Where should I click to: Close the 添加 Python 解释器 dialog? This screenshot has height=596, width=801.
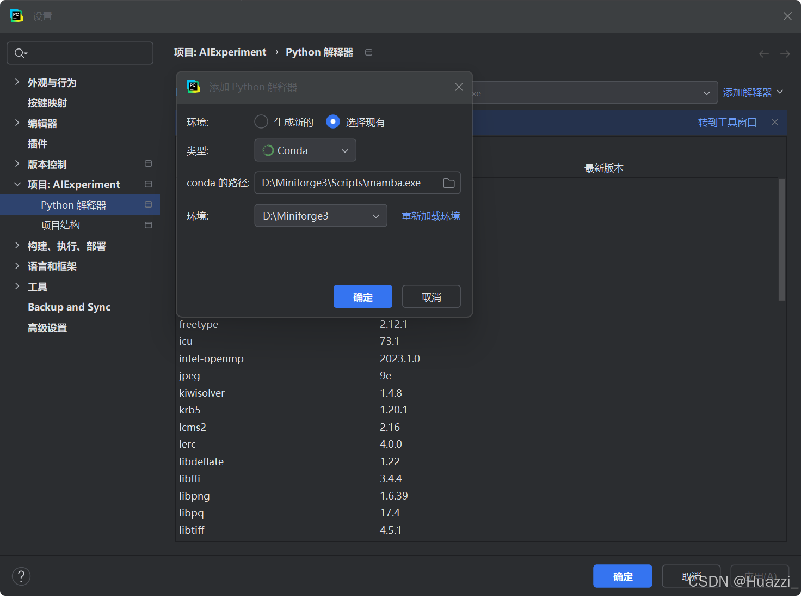pyautogui.click(x=459, y=87)
